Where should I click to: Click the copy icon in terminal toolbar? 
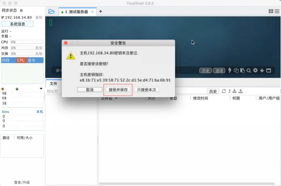click(x=236, y=70)
